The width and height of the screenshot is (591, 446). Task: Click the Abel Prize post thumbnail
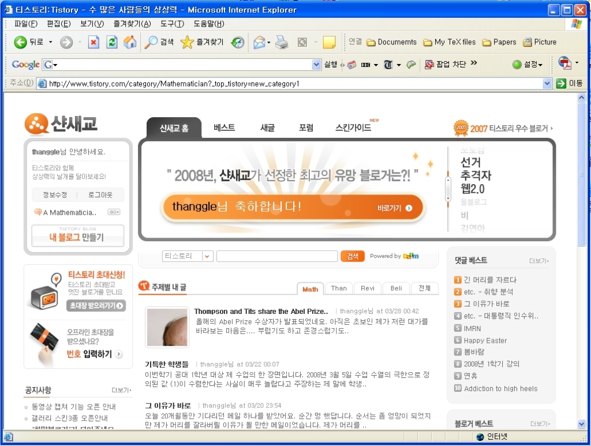pyautogui.click(x=167, y=327)
